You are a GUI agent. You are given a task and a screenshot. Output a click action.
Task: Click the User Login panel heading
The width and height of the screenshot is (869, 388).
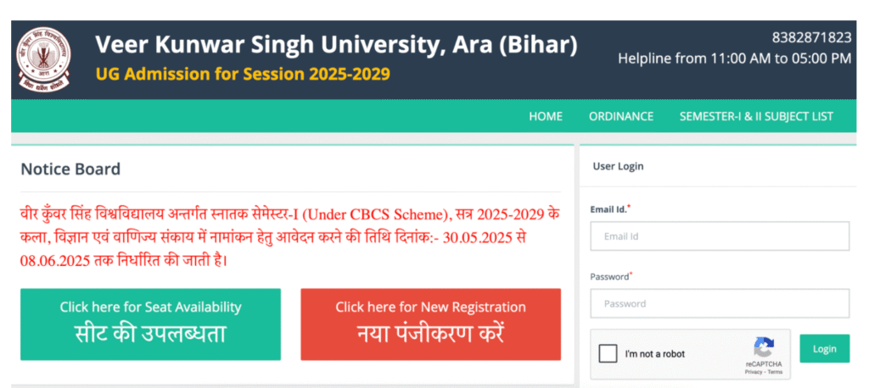point(618,166)
